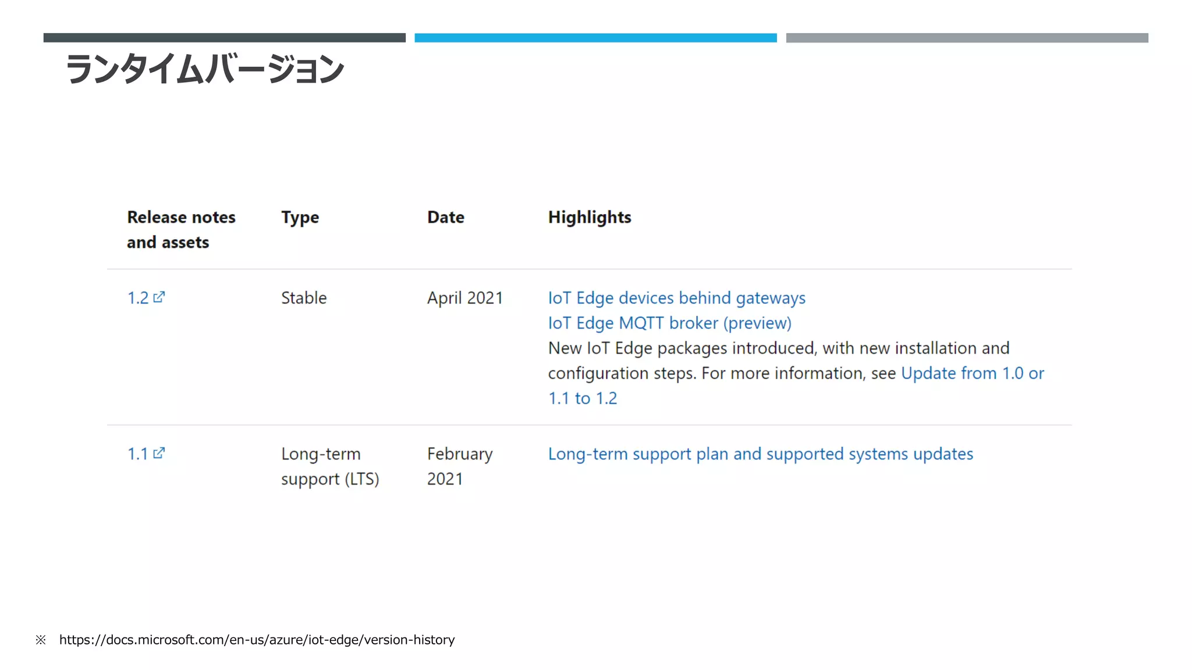
Task: Follow the Update from 1.0 or 1.1 to 1.2 link
Action: (973, 373)
